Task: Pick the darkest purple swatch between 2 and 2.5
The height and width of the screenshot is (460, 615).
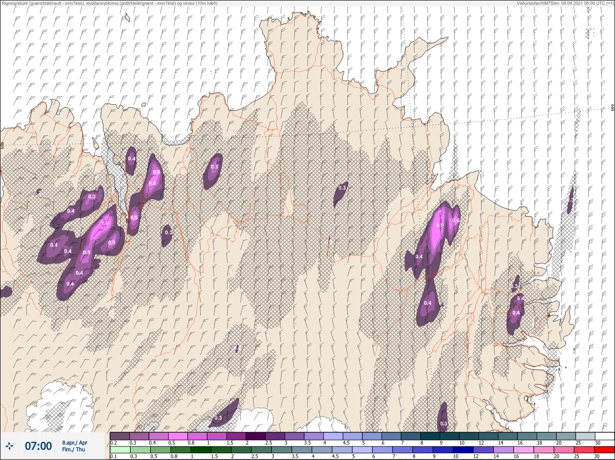Action: tap(256, 436)
